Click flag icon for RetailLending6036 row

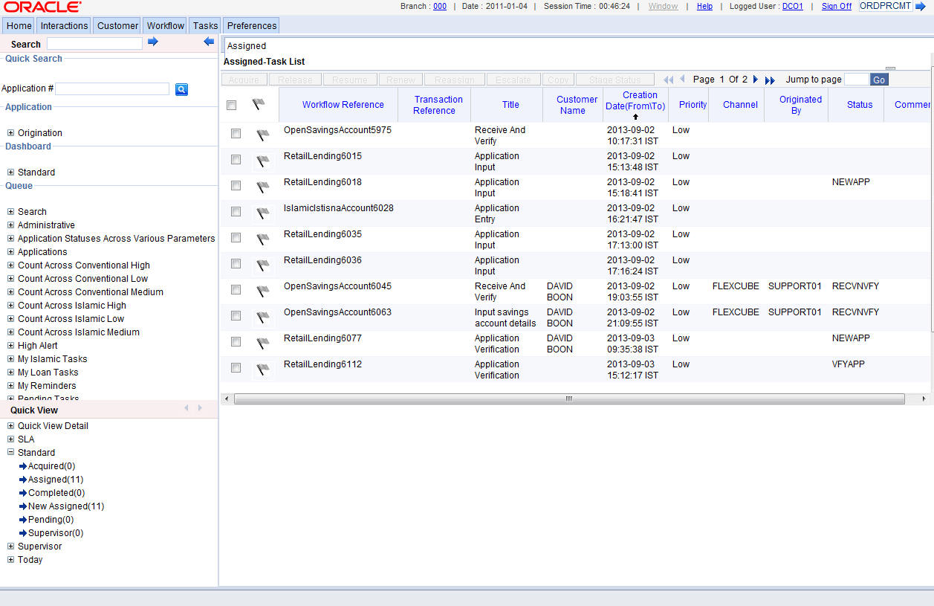[x=263, y=265]
